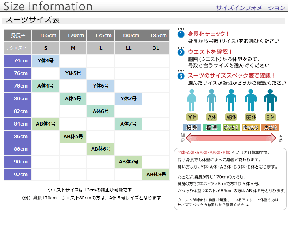Select the Y体4号 size cell
288x229 pixels.
[45, 61]
